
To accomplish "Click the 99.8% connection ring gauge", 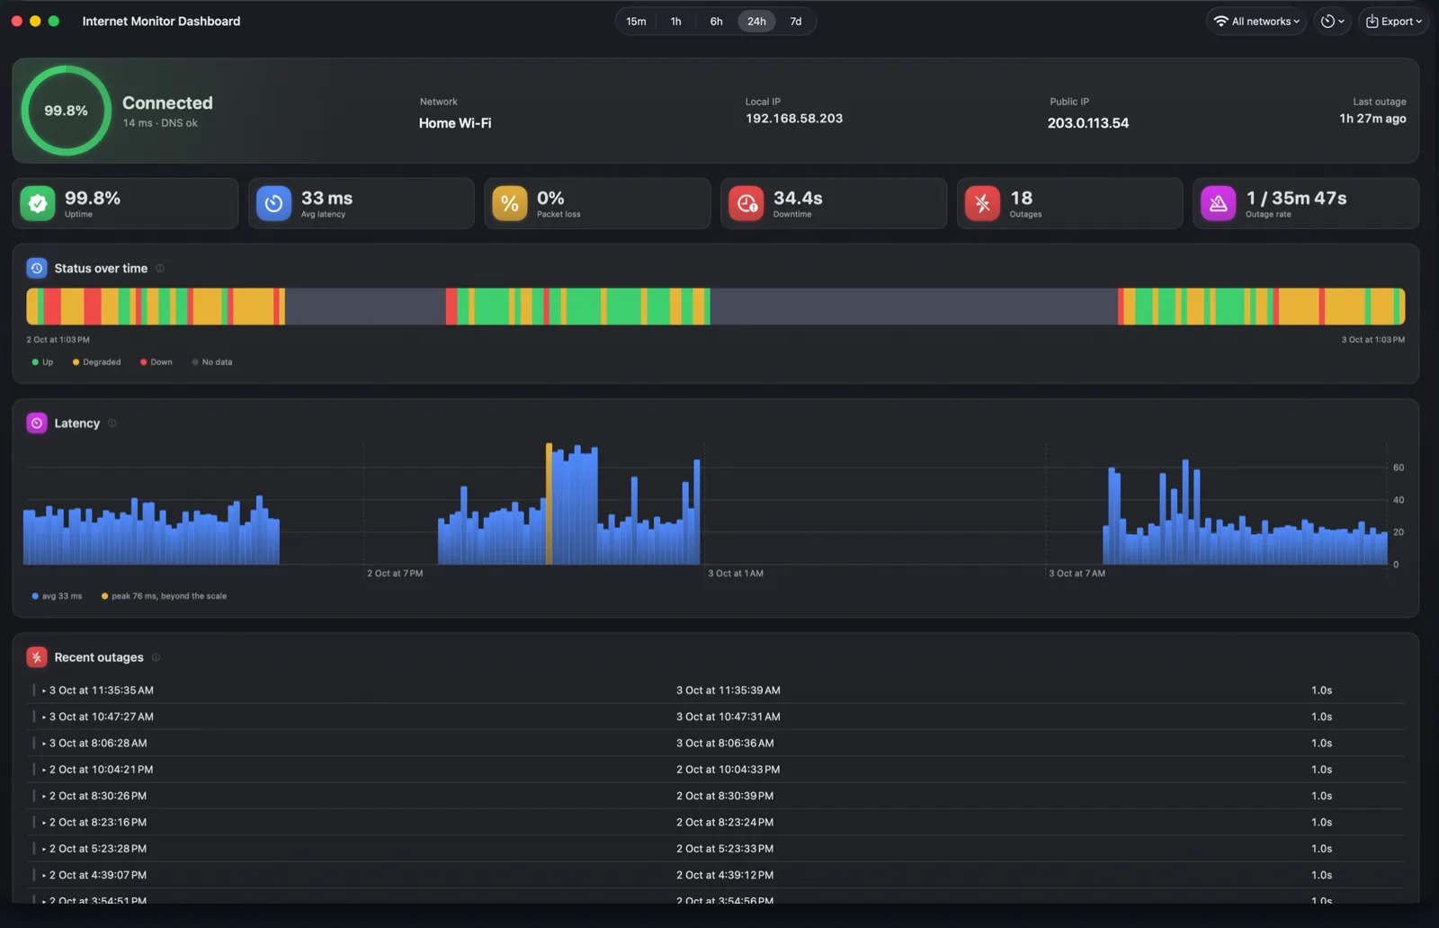I will 67,111.
